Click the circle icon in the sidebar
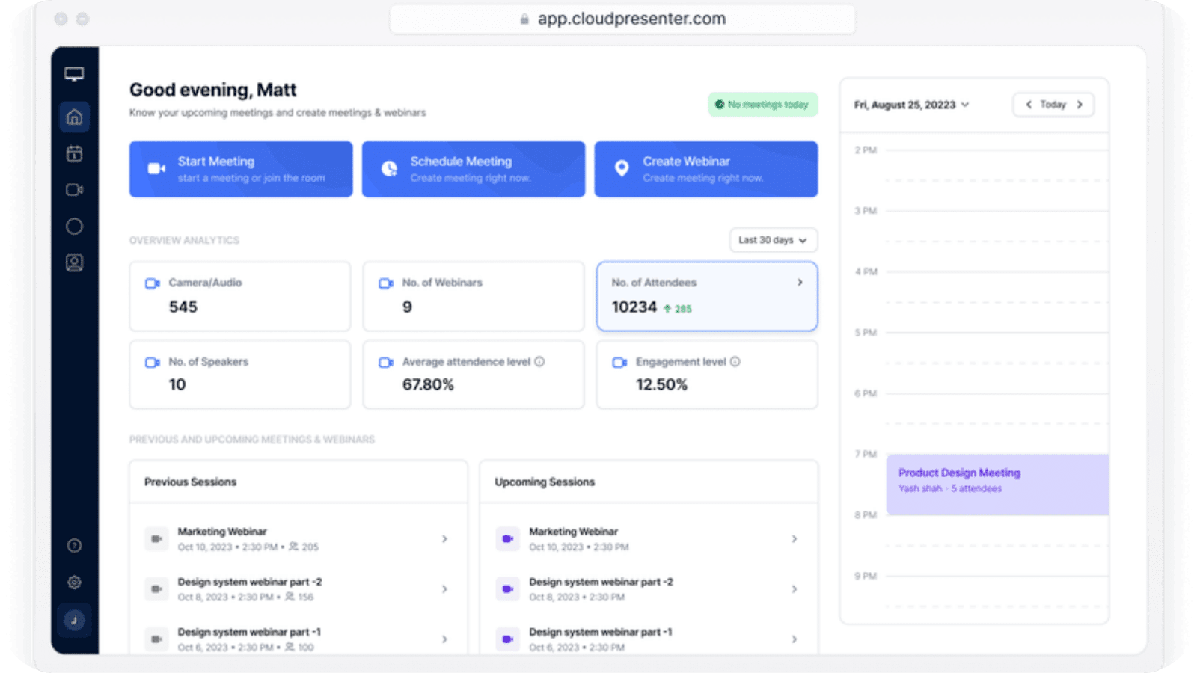This screenshot has width=1197, height=673. [74, 226]
